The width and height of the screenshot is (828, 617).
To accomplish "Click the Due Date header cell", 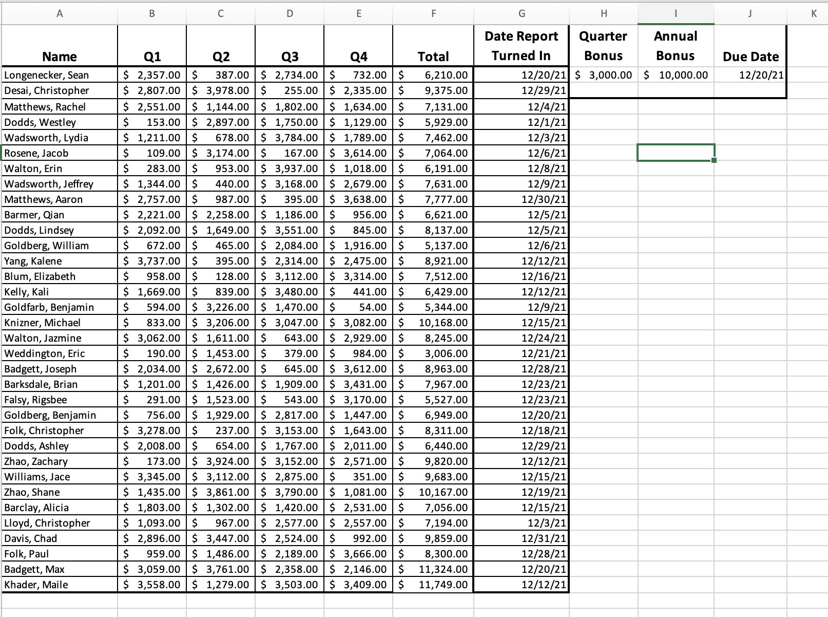I will coord(750,57).
